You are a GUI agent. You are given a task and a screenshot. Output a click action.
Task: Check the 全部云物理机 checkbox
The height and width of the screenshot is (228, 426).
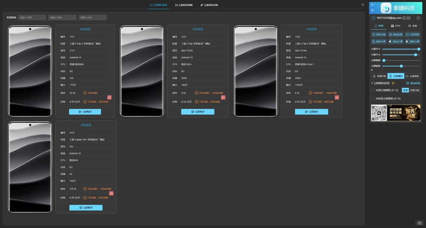373,90
